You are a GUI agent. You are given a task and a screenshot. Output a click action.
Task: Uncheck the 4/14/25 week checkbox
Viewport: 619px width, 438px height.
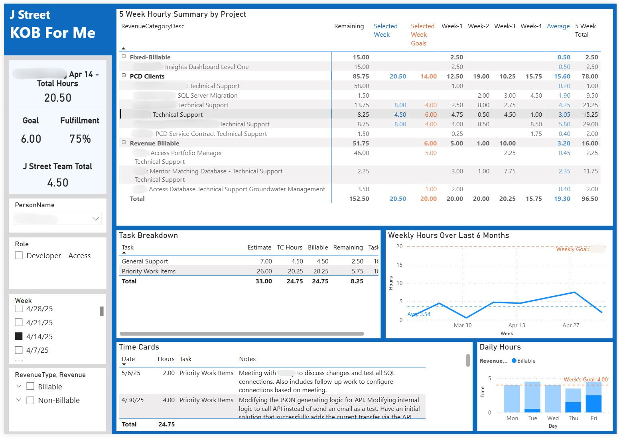click(x=19, y=336)
